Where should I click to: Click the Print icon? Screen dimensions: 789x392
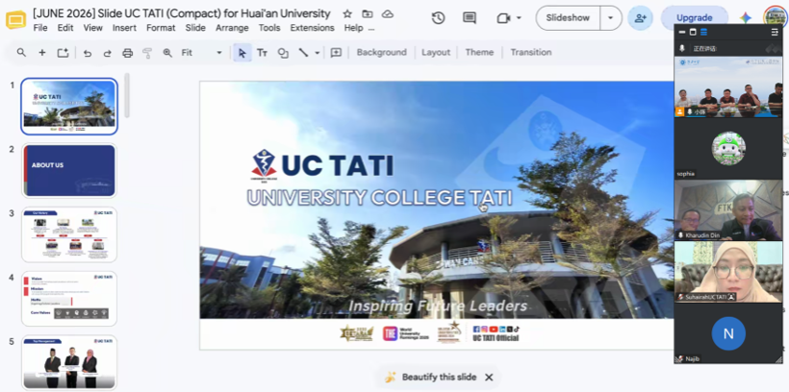pos(127,53)
